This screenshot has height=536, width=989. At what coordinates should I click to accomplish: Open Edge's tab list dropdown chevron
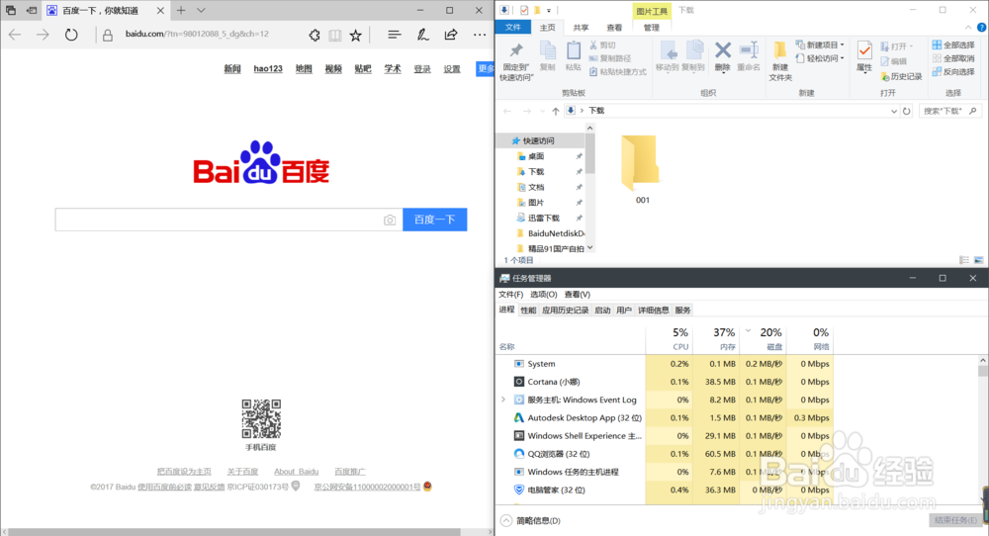(x=201, y=10)
